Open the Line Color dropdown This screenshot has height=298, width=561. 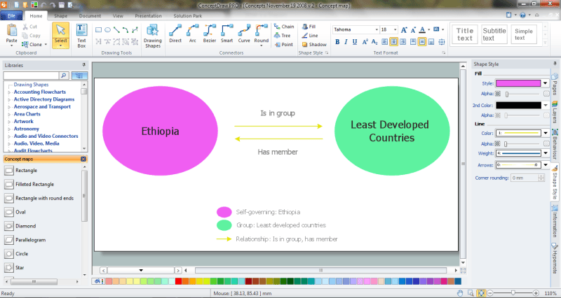[x=546, y=133]
